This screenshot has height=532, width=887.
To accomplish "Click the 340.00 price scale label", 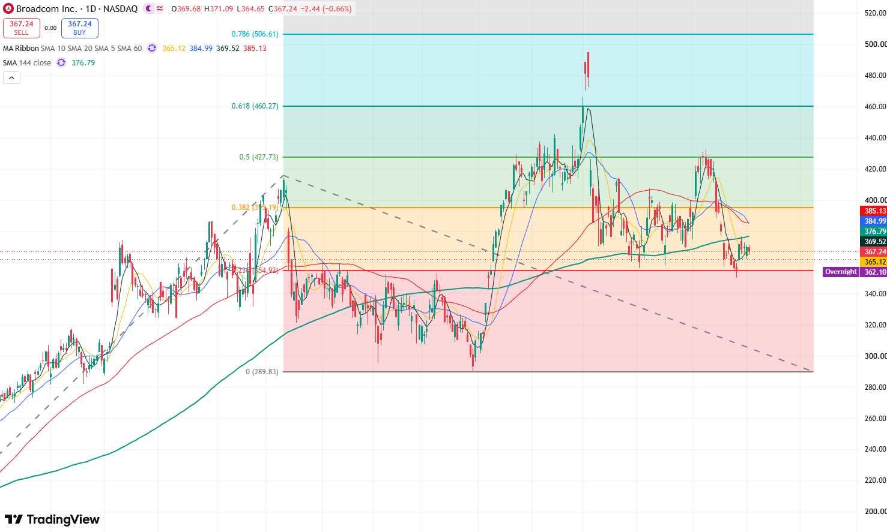I will tap(875, 294).
